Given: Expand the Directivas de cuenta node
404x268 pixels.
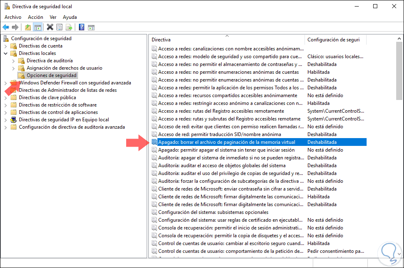Looking at the screenshot, I should point(6,46).
